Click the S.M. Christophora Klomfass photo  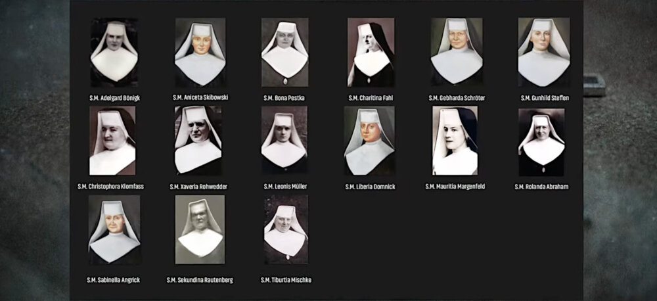[112, 141]
